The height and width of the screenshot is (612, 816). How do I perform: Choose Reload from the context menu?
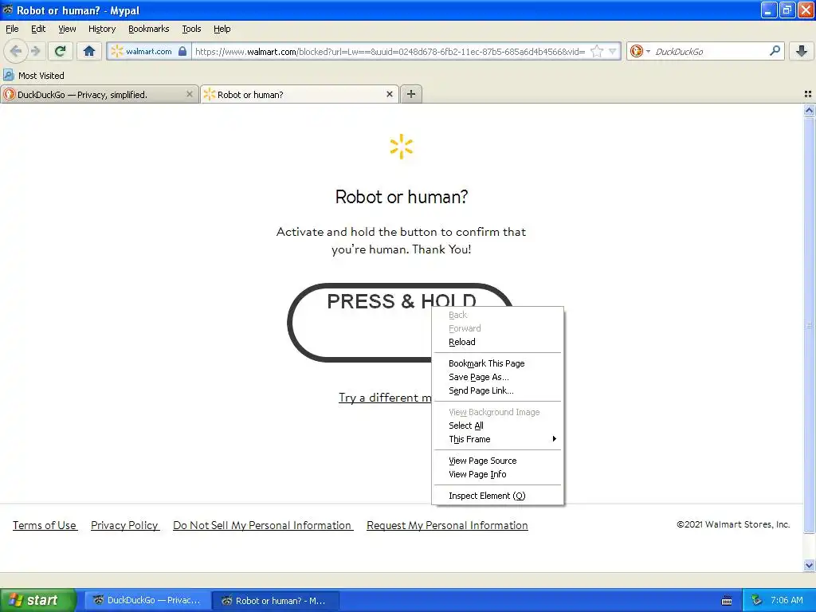(x=498, y=342)
